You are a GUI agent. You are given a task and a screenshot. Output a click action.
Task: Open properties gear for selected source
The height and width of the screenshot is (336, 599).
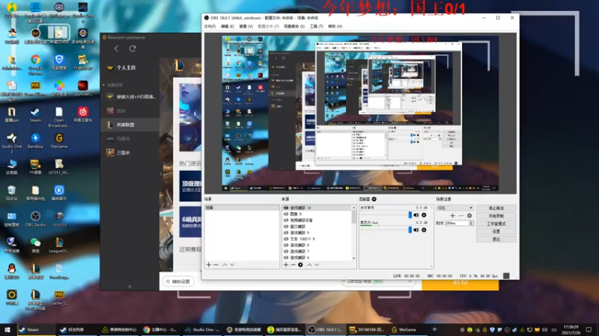(301, 265)
